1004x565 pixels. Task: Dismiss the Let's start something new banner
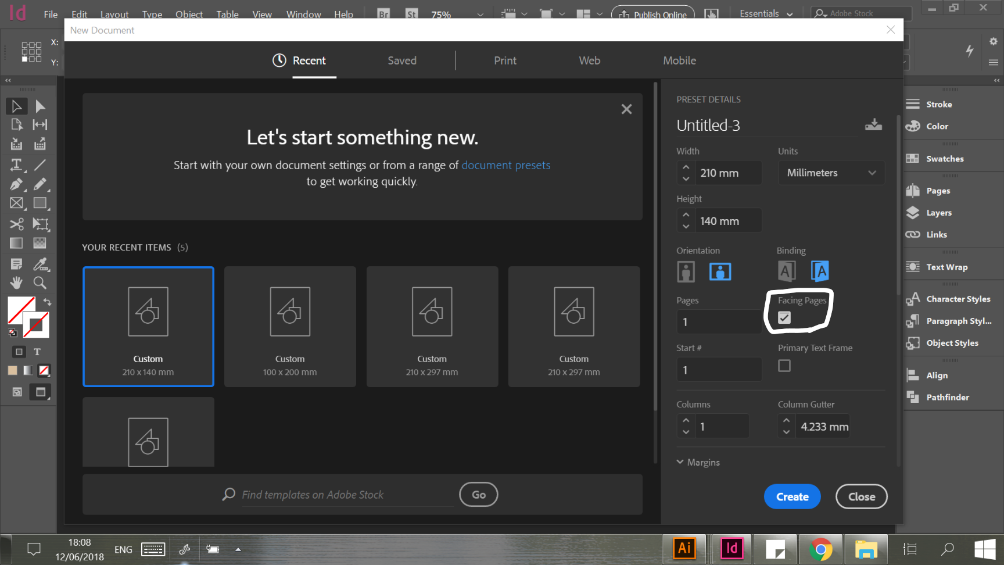(626, 109)
